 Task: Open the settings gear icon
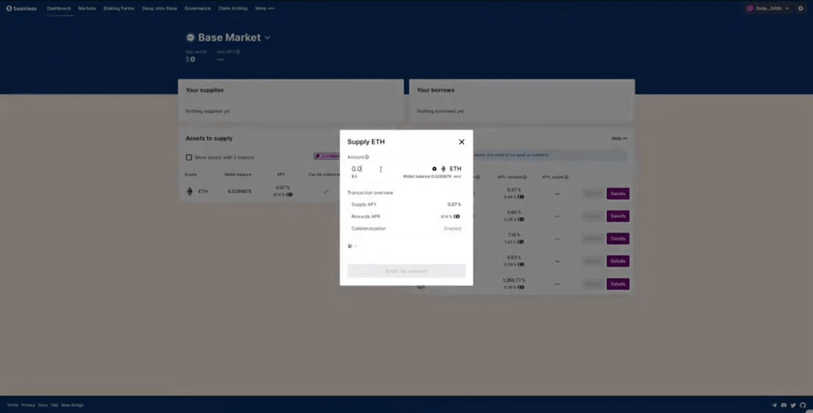tap(800, 9)
